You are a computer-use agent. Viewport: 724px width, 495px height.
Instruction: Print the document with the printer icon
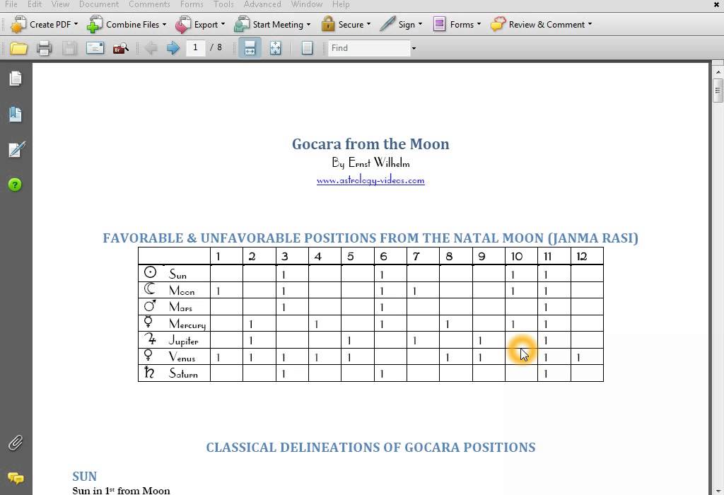coord(45,48)
